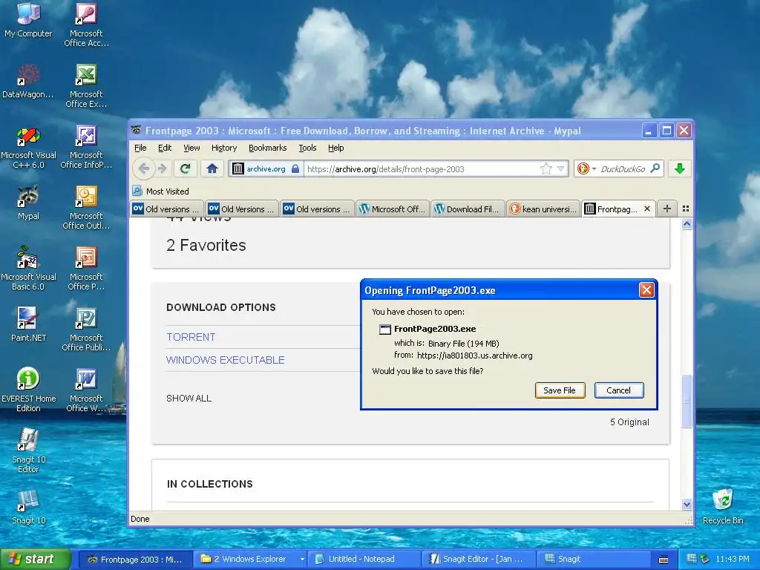This screenshot has height=570, width=760.
Task: Click SHOW ALL download options
Action: (x=189, y=399)
